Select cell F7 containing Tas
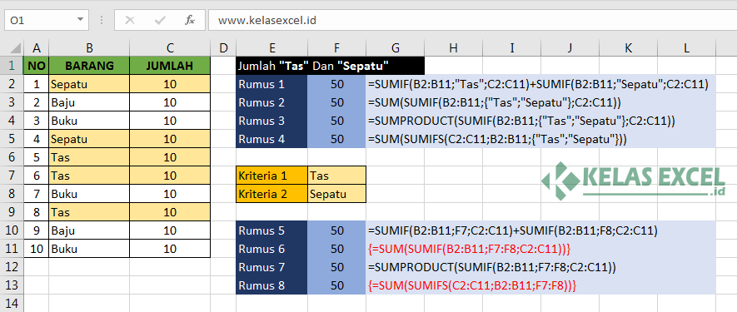 pyautogui.click(x=336, y=176)
